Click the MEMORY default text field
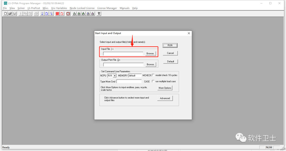Viewport: 286px width, 151px height. point(135,75)
